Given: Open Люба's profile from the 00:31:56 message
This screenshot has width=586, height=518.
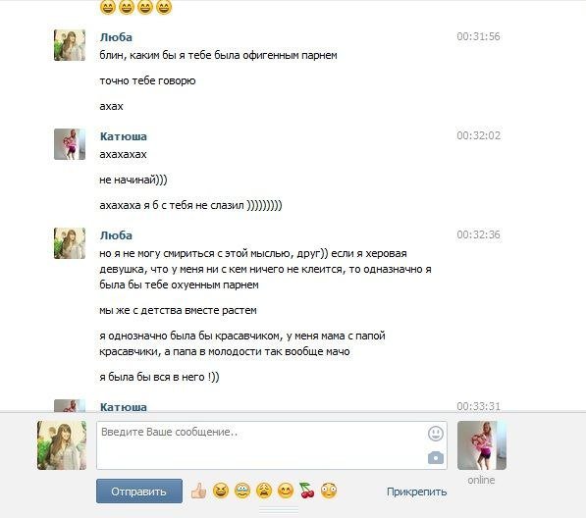Looking at the screenshot, I should pos(116,37).
